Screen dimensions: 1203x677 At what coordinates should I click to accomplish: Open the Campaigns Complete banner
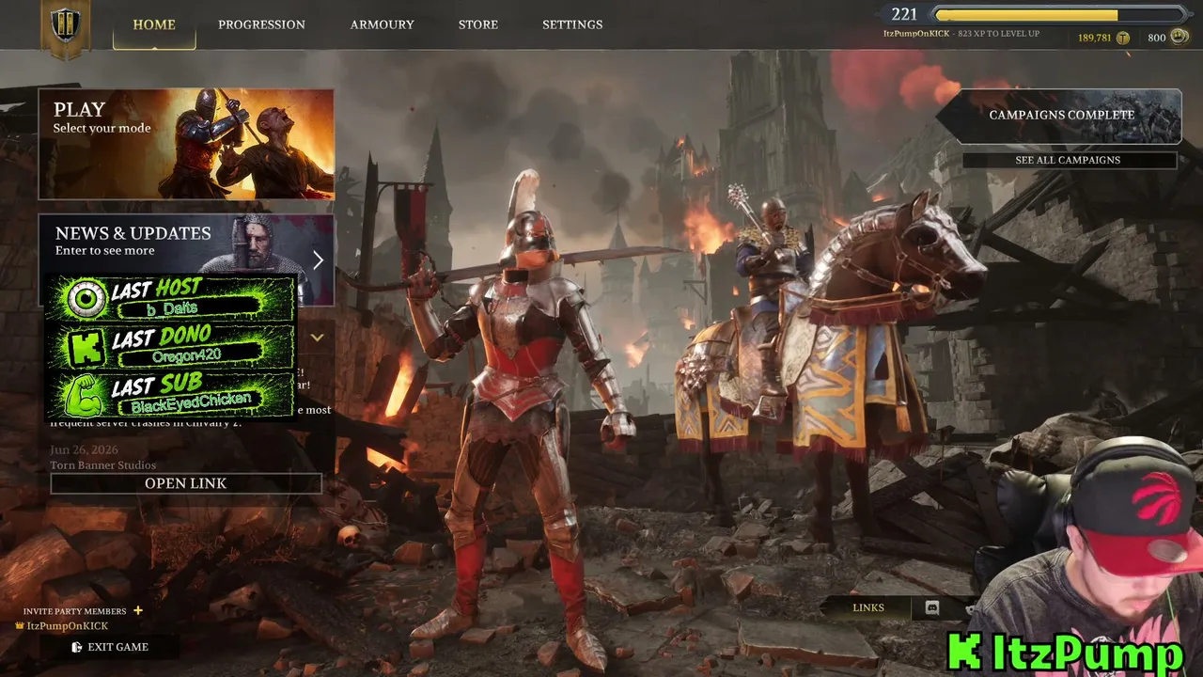pos(1061,116)
